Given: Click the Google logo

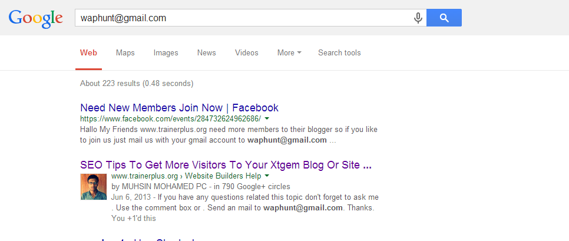Looking at the screenshot, I should tap(35, 19).
